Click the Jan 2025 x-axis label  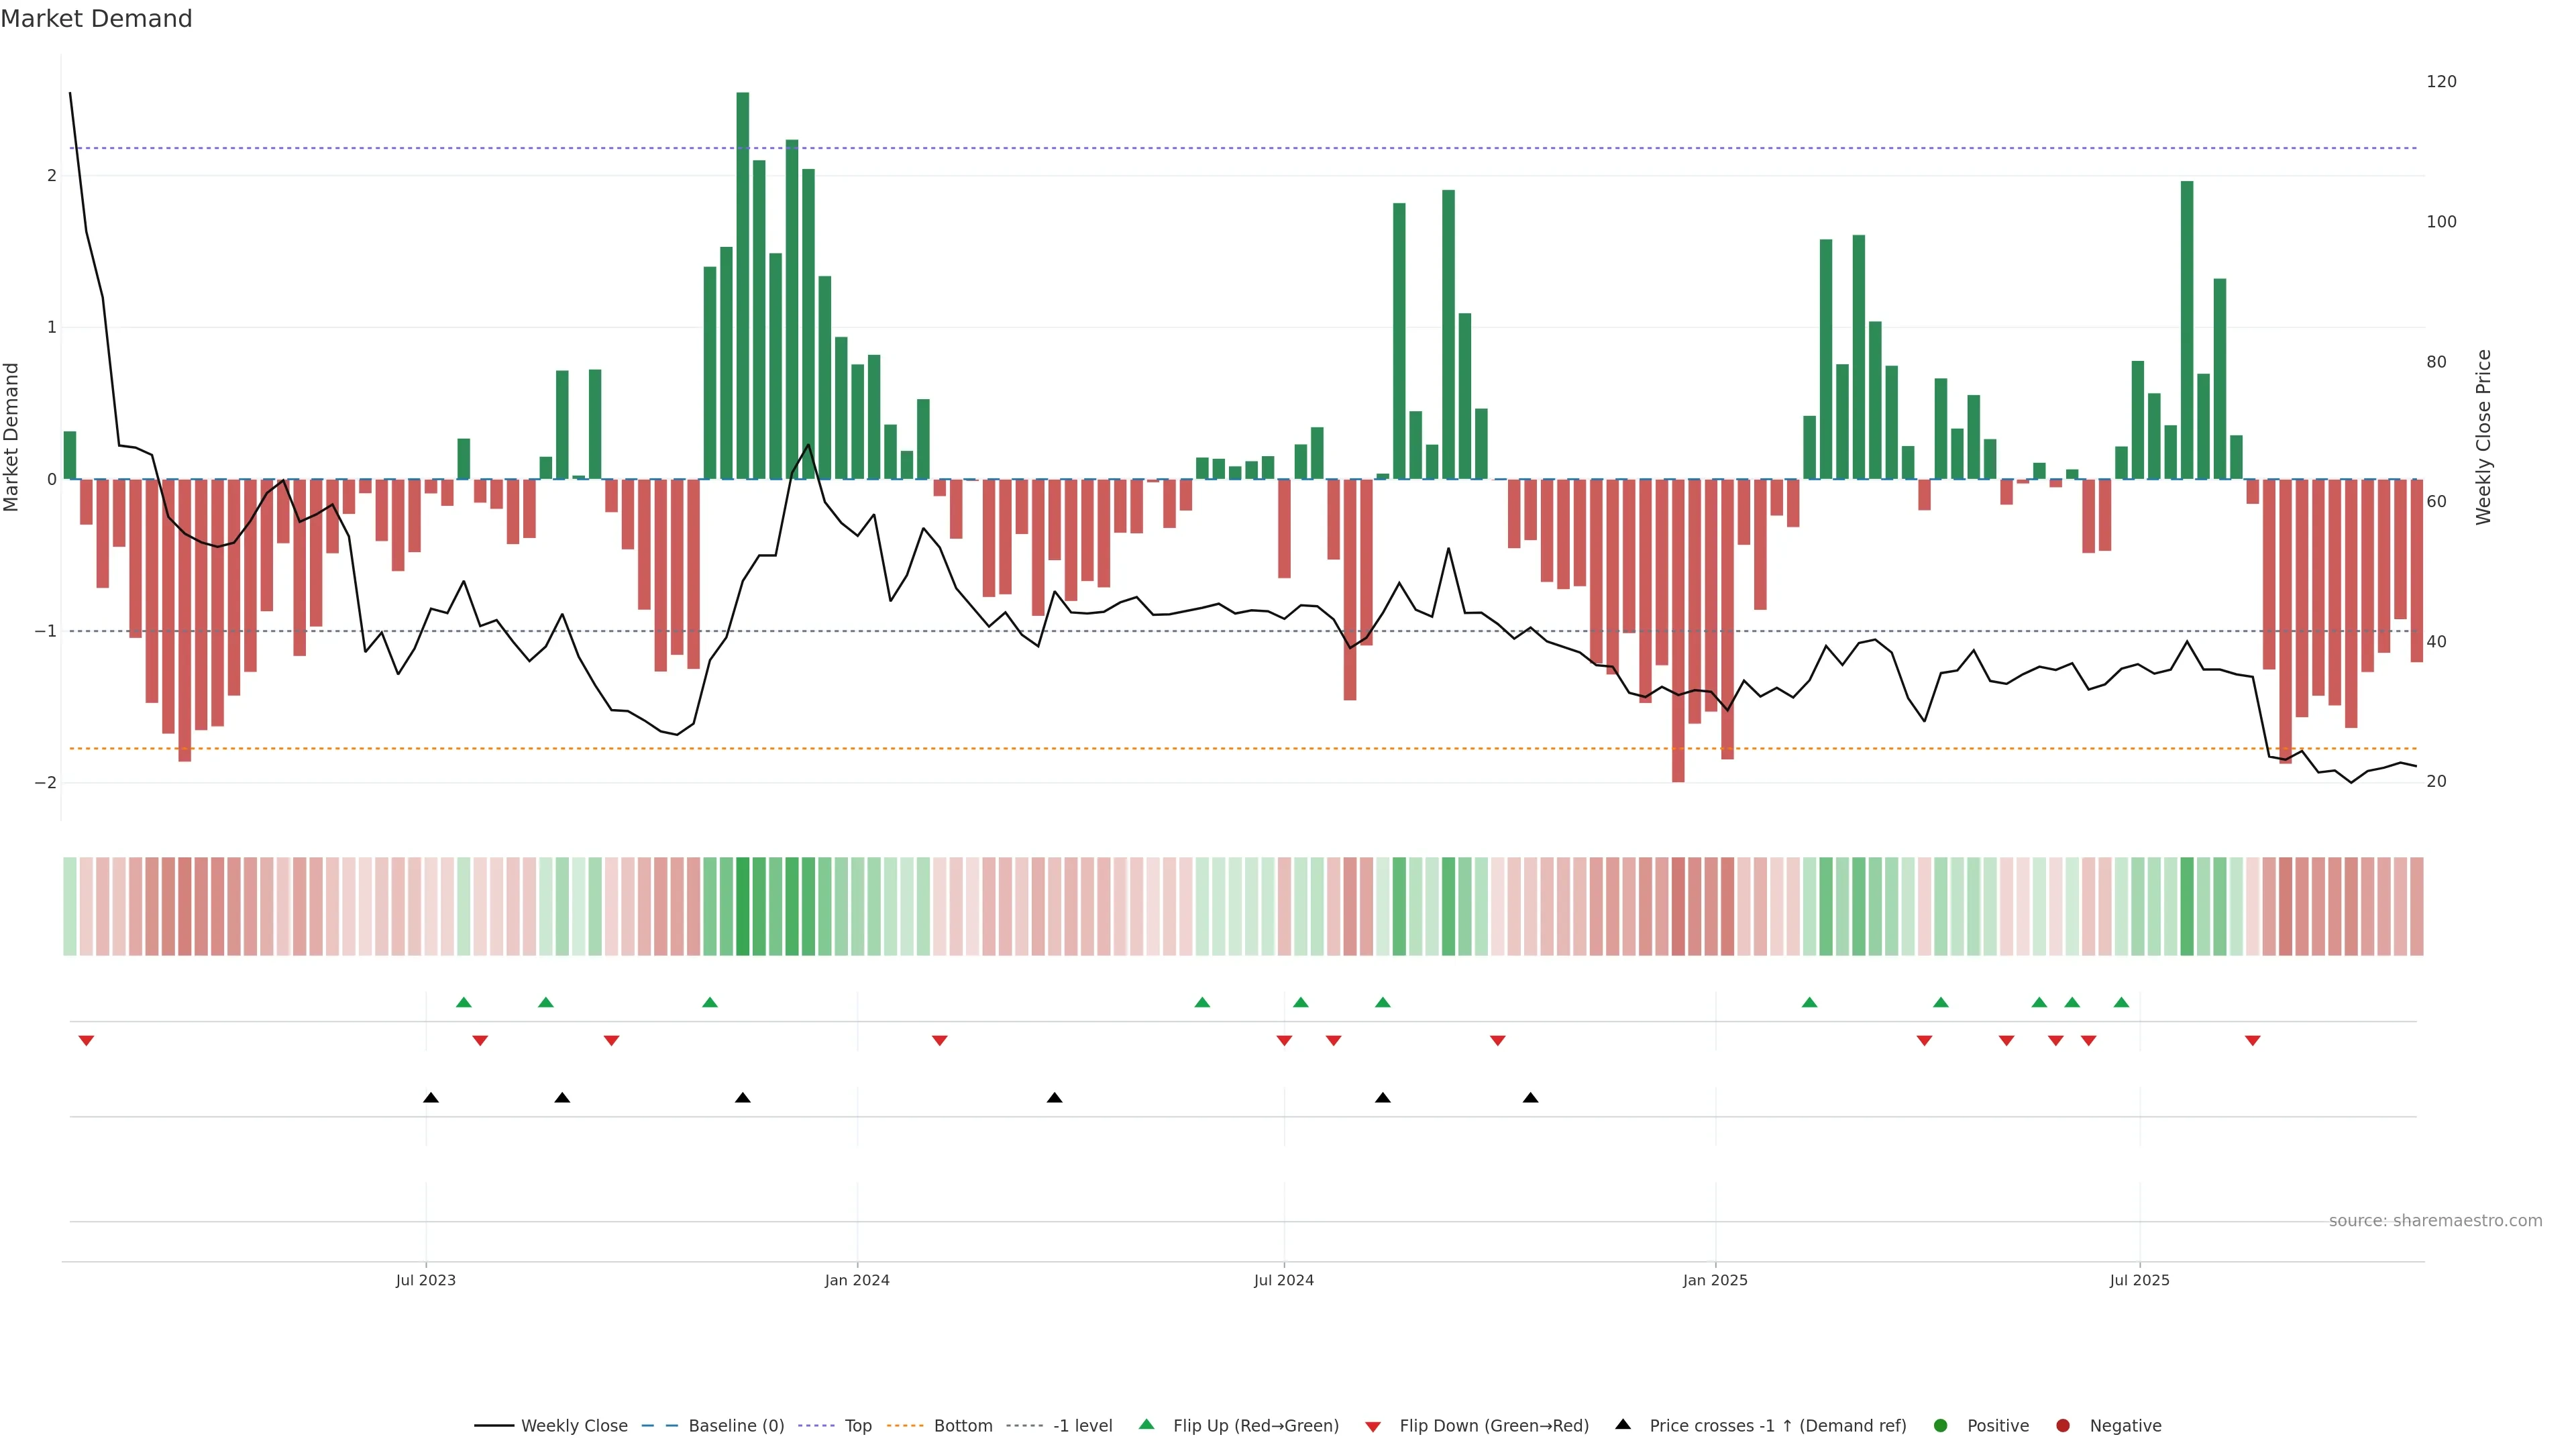[1714, 1280]
